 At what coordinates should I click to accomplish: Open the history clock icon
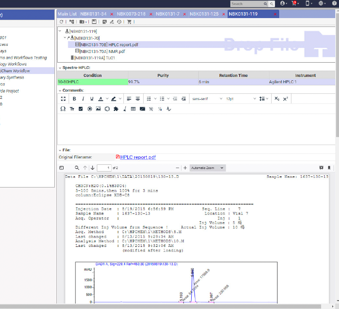point(120,22)
